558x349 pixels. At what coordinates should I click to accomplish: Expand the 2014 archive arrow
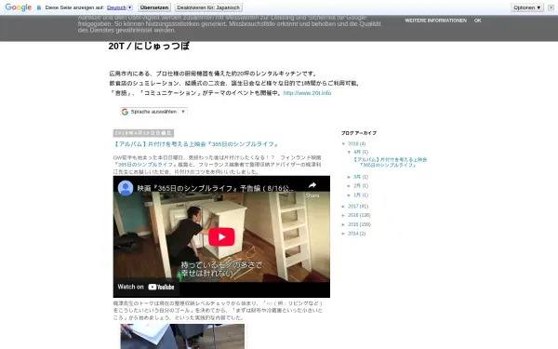[x=343, y=234]
